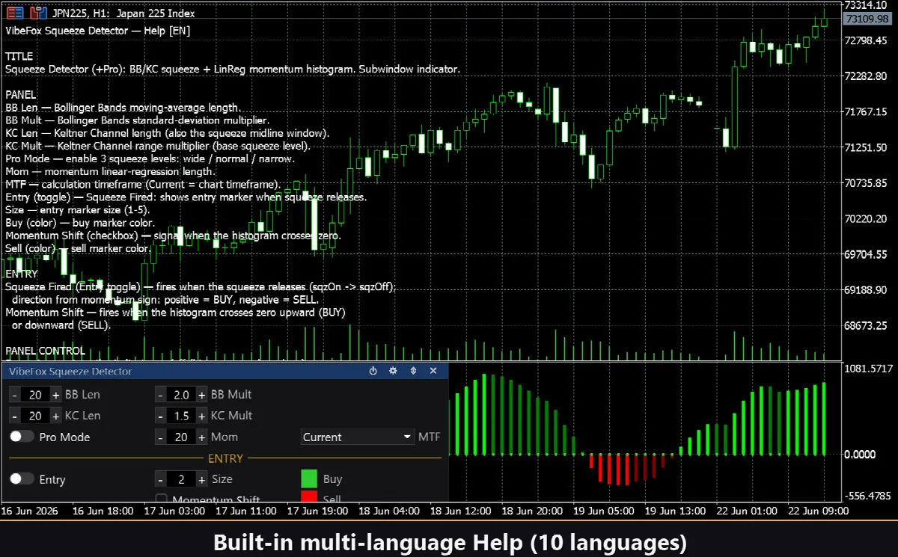Viewport: 898px width, 557px height.
Task: Click the power icon in the VibeFox panel header
Action: [x=373, y=371]
